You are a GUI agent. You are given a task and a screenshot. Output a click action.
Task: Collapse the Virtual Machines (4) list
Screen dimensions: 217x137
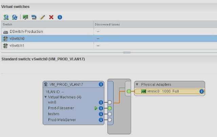pos(45,97)
